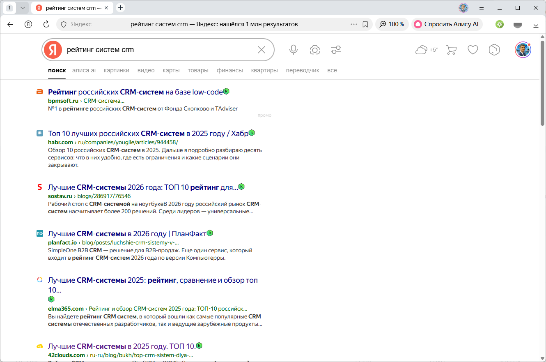
Task: Open the 100% zoom control
Action: [392, 24]
